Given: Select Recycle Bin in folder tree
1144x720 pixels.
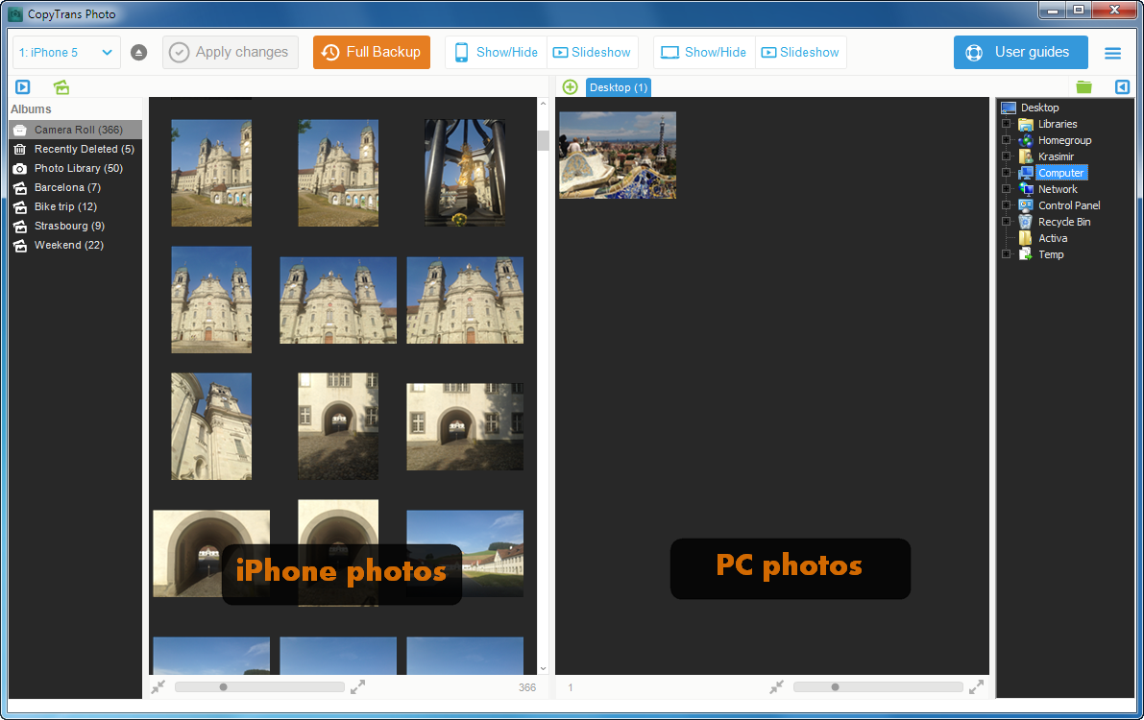Looking at the screenshot, I should click(1063, 222).
